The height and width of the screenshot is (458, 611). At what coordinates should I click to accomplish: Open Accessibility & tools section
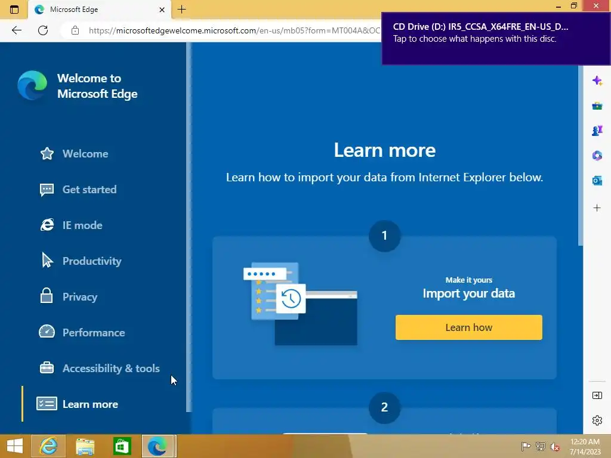click(x=111, y=369)
